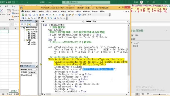170x96 pixels.
Task: Click the Copy icon in VBA toolbar
Action: (x=37, y=15)
